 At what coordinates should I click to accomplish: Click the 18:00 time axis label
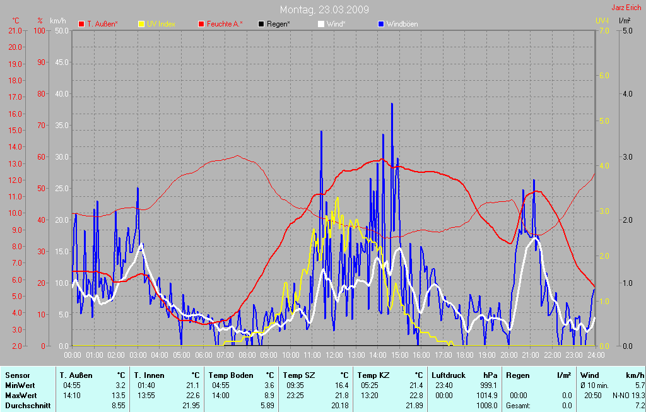(x=464, y=354)
